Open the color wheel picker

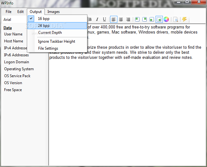coord(166,19)
